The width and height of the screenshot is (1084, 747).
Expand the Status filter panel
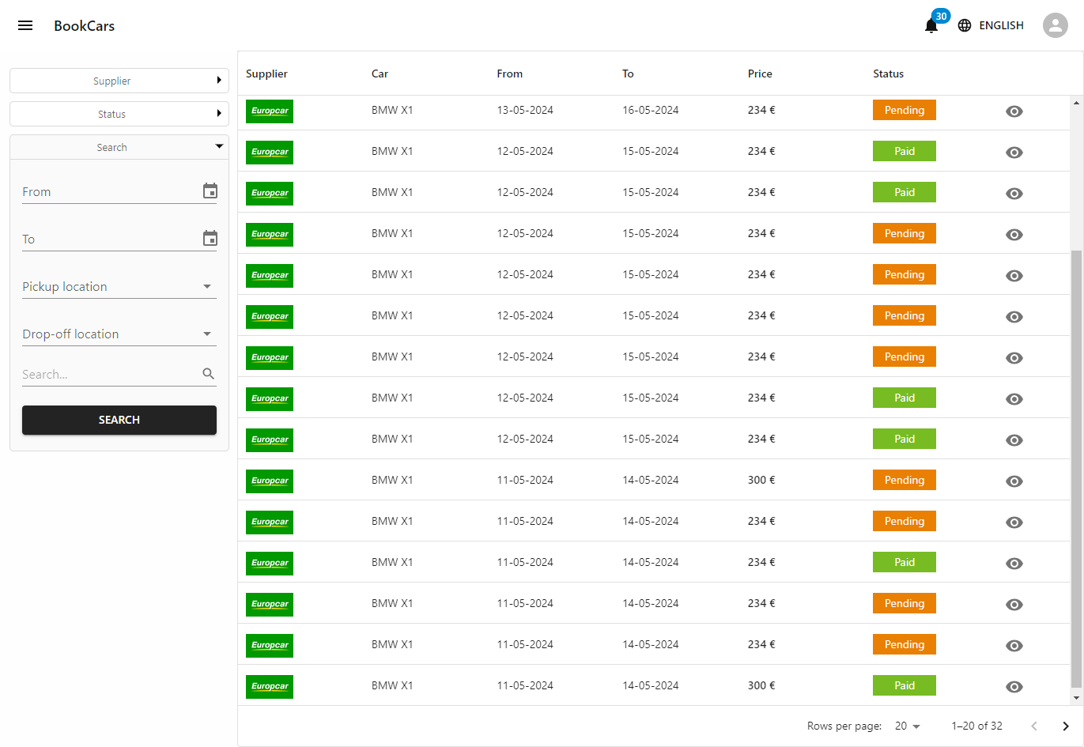click(119, 114)
